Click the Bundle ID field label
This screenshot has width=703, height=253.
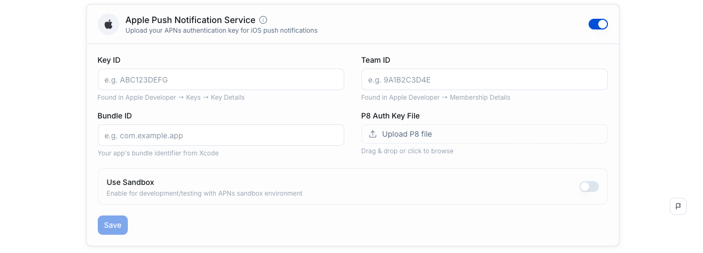pyautogui.click(x=114, y=116)
